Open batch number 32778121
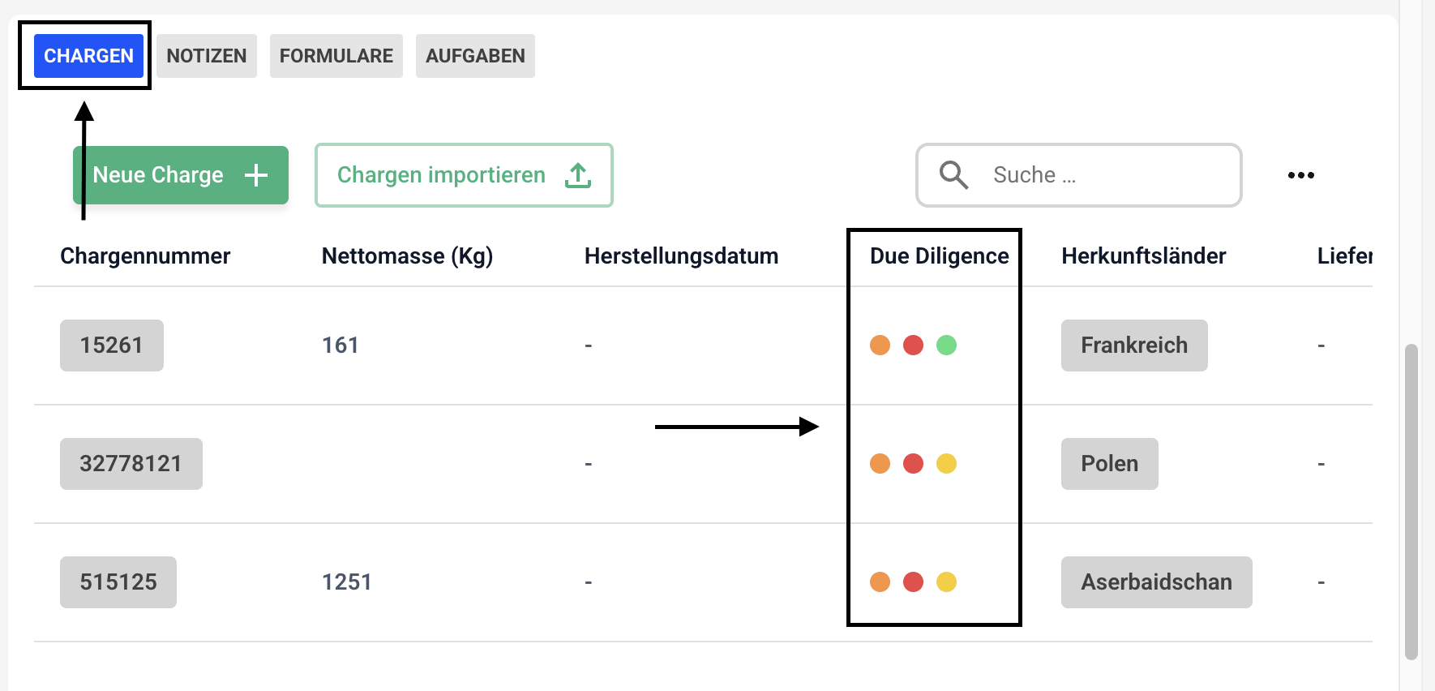Screen dimensions: 1435x691 tap(131, 464)
